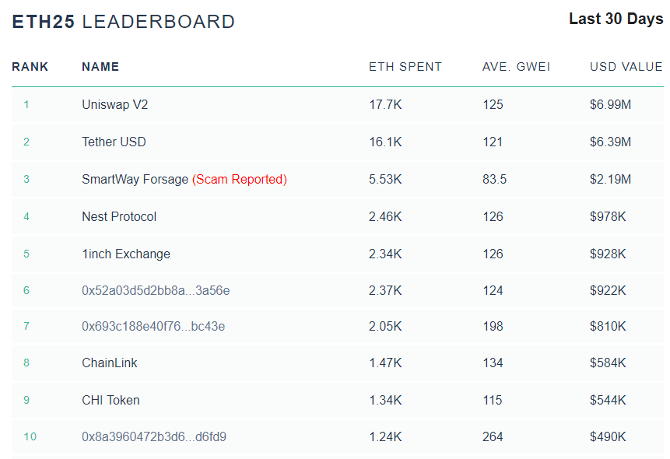This screenshot has height=459, width=670.
Task: Click the RANK column header
Action: click(x=30, y=67)
